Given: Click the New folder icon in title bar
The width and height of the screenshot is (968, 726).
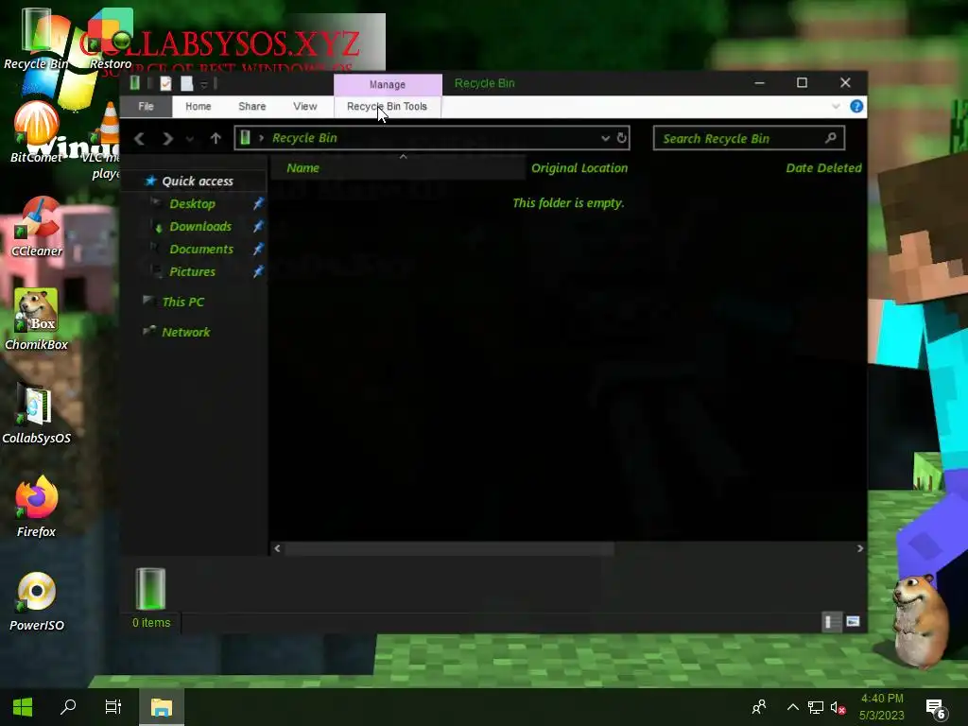Looking at the screenshot, I should point(186,83).
